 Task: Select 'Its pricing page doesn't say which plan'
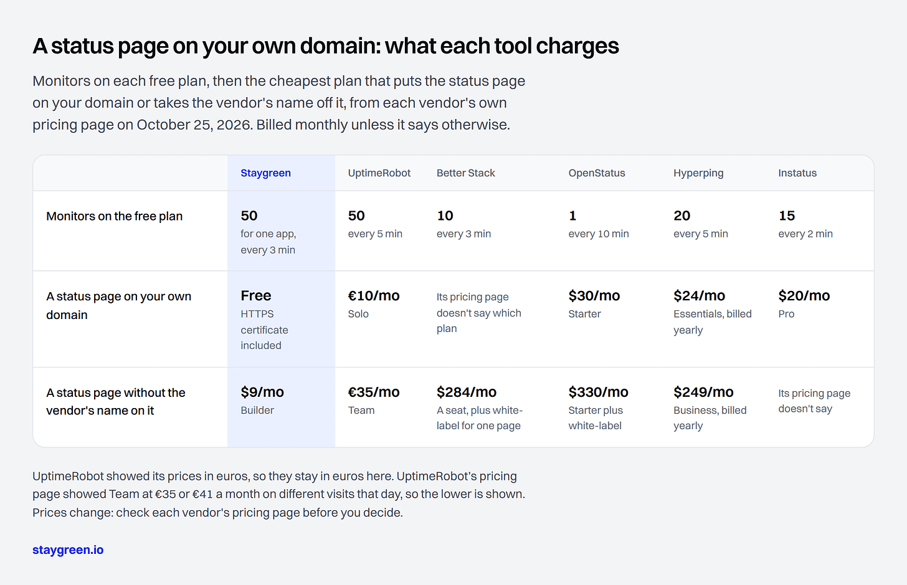point(478,313)
